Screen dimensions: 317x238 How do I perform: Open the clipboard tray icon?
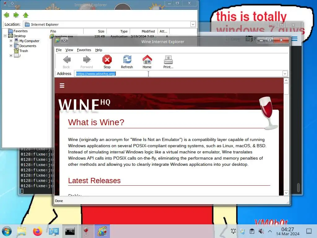click(252, 231)
